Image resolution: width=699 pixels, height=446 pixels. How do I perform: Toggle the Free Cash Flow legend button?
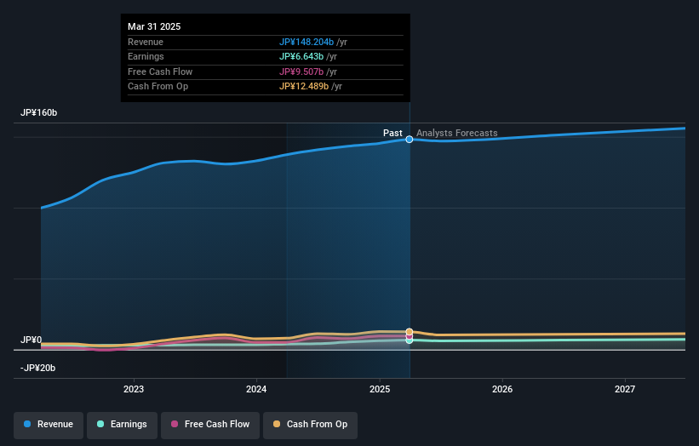point(210,425)
